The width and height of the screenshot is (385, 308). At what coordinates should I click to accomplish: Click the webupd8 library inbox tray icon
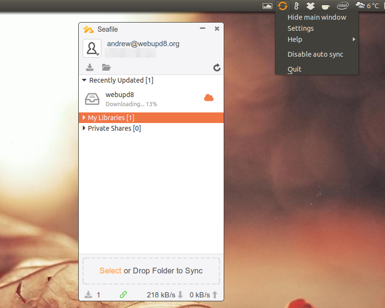(x=92, y=99)
